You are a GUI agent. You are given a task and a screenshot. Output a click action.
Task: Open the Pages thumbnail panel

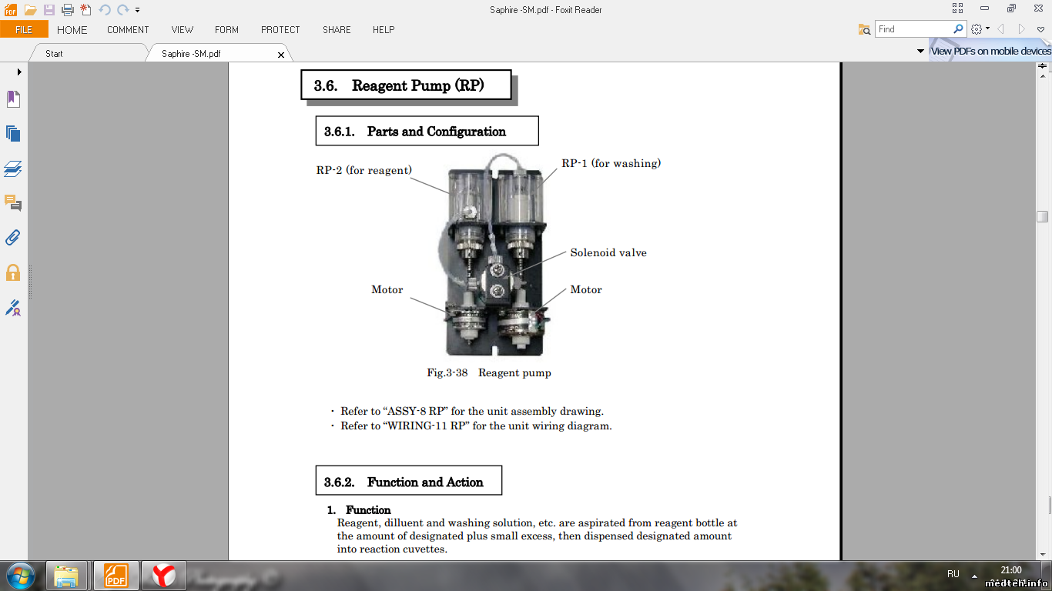coord(13,134)
